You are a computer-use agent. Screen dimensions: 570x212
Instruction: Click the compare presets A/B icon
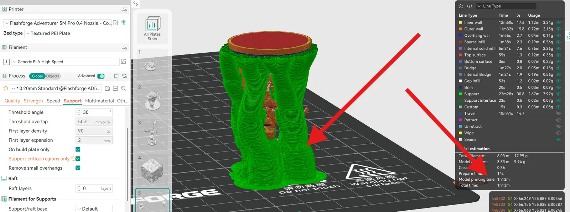coord(125,76)
